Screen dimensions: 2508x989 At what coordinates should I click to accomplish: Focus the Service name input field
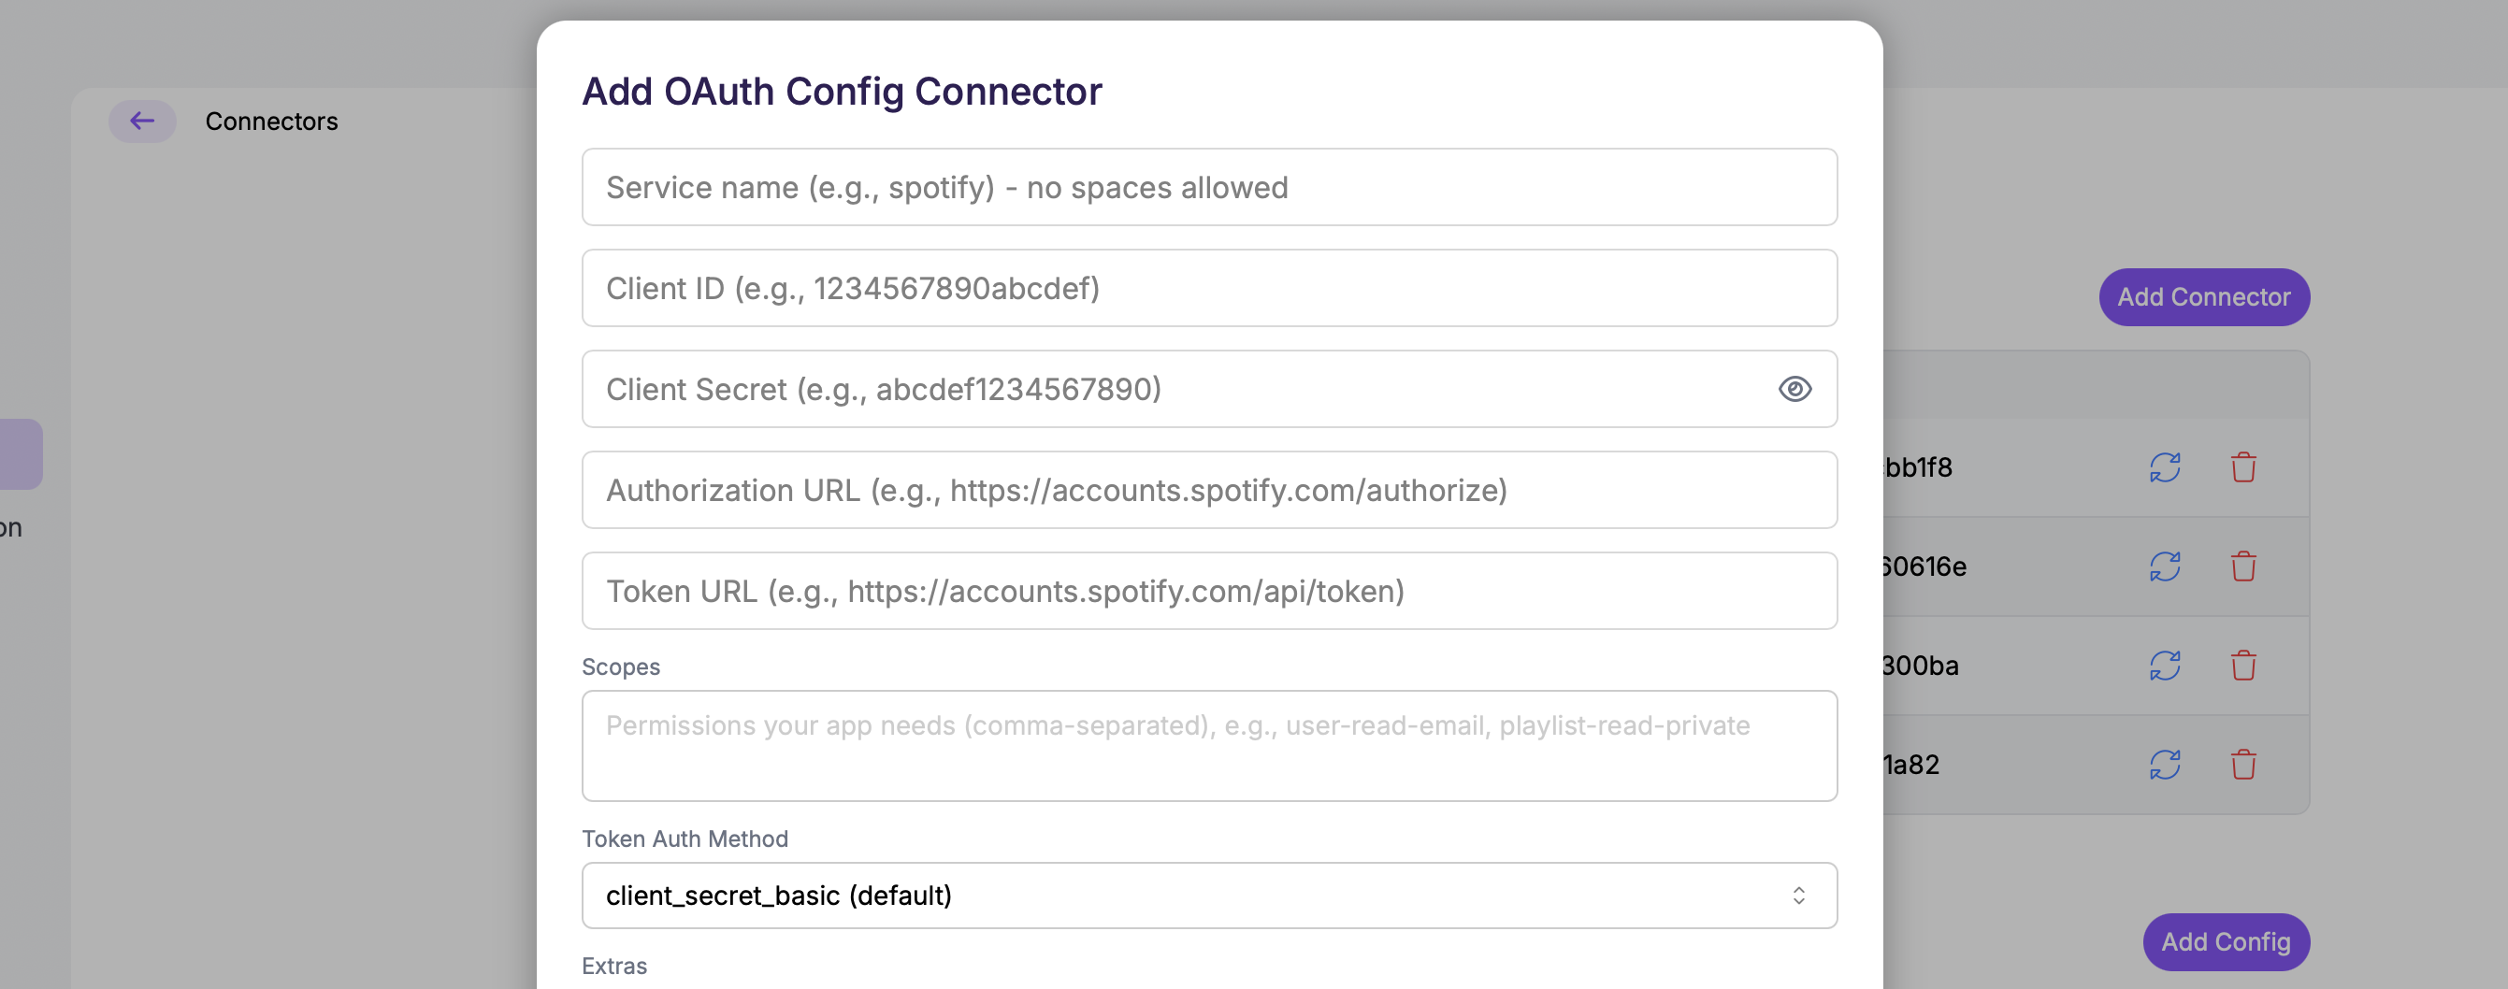[x=1208, y=187]
